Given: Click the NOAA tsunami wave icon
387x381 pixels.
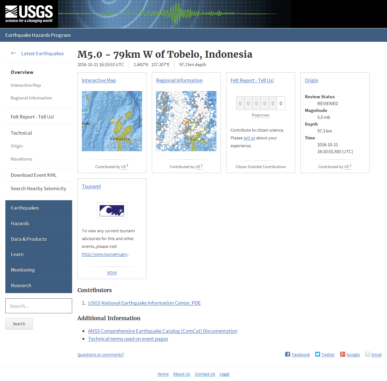Looking at the screenshot, I should [112, 210].
